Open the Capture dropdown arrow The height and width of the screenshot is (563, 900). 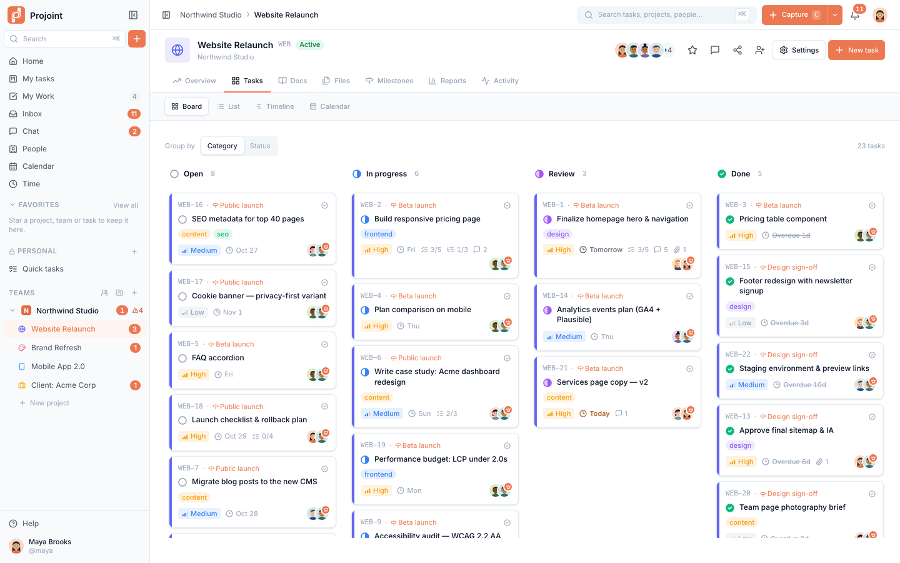835,15
